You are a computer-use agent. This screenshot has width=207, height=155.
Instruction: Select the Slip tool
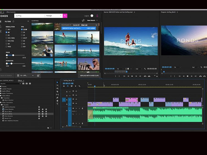pos(57,95)
